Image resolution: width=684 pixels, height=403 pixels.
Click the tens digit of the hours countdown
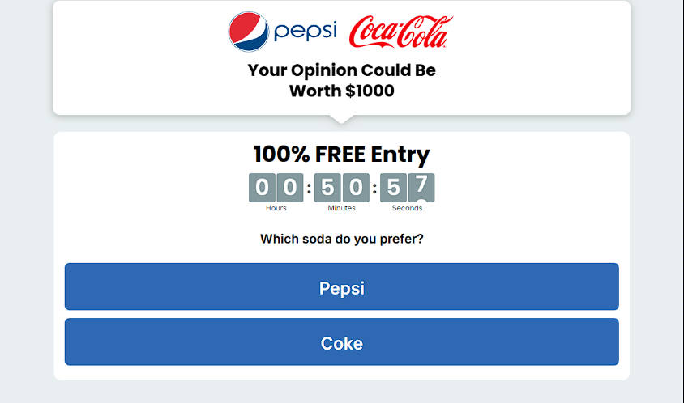point(262,188)
